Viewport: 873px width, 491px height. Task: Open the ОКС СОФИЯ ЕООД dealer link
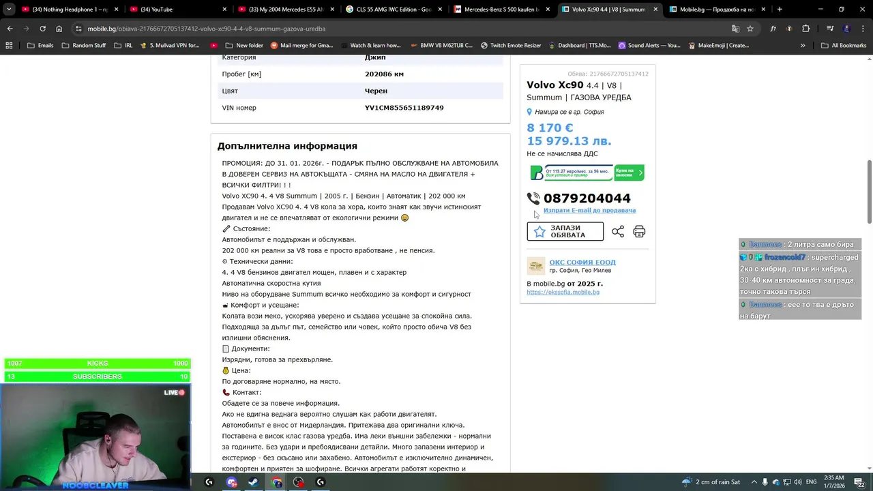pyautogui.click(x=582, y=262)
